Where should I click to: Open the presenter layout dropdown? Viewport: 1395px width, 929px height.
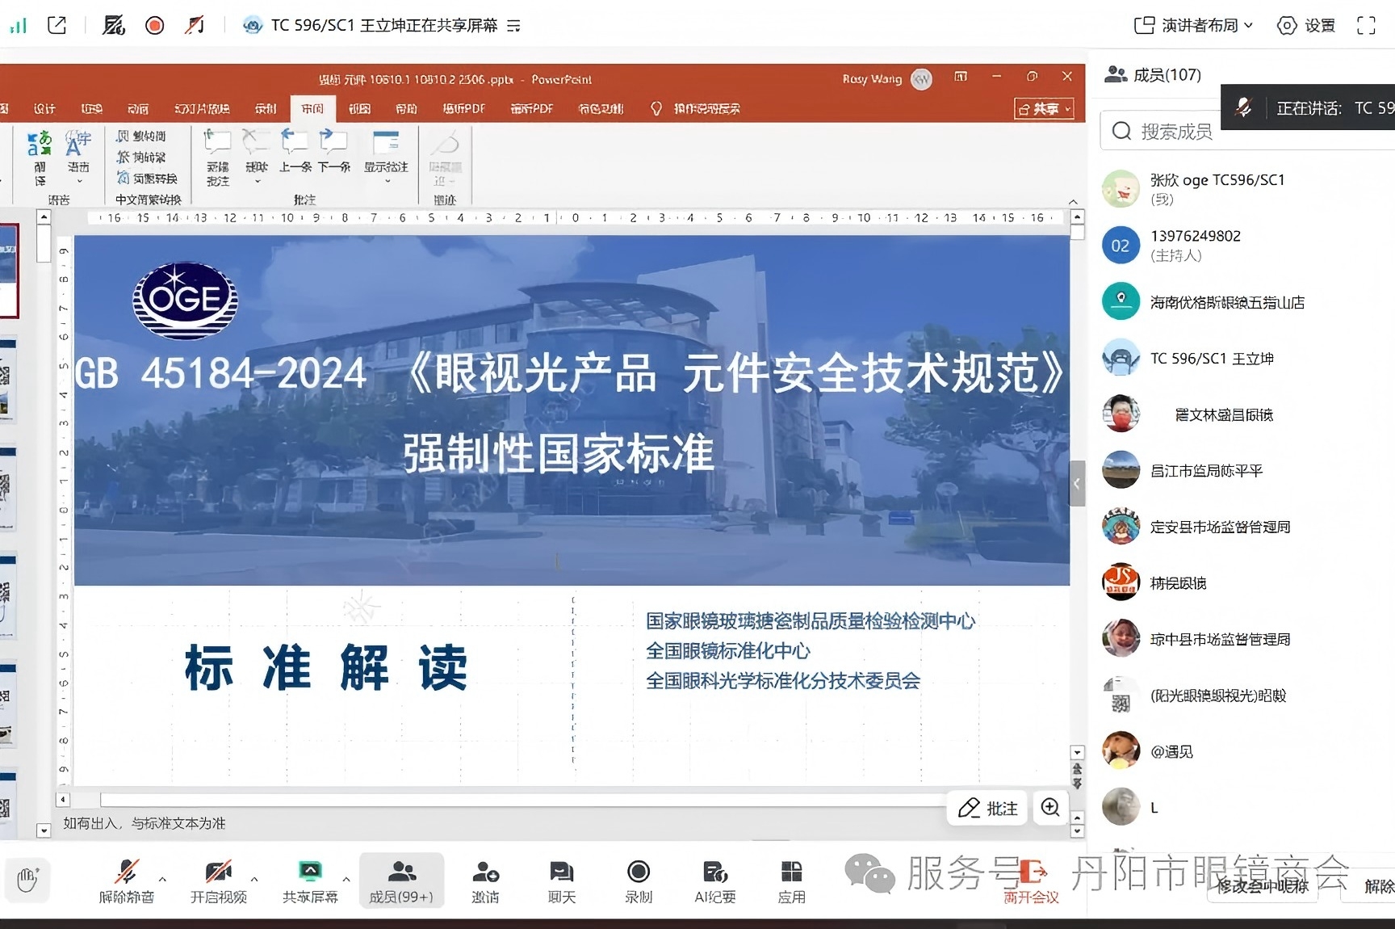point(1193,26)
